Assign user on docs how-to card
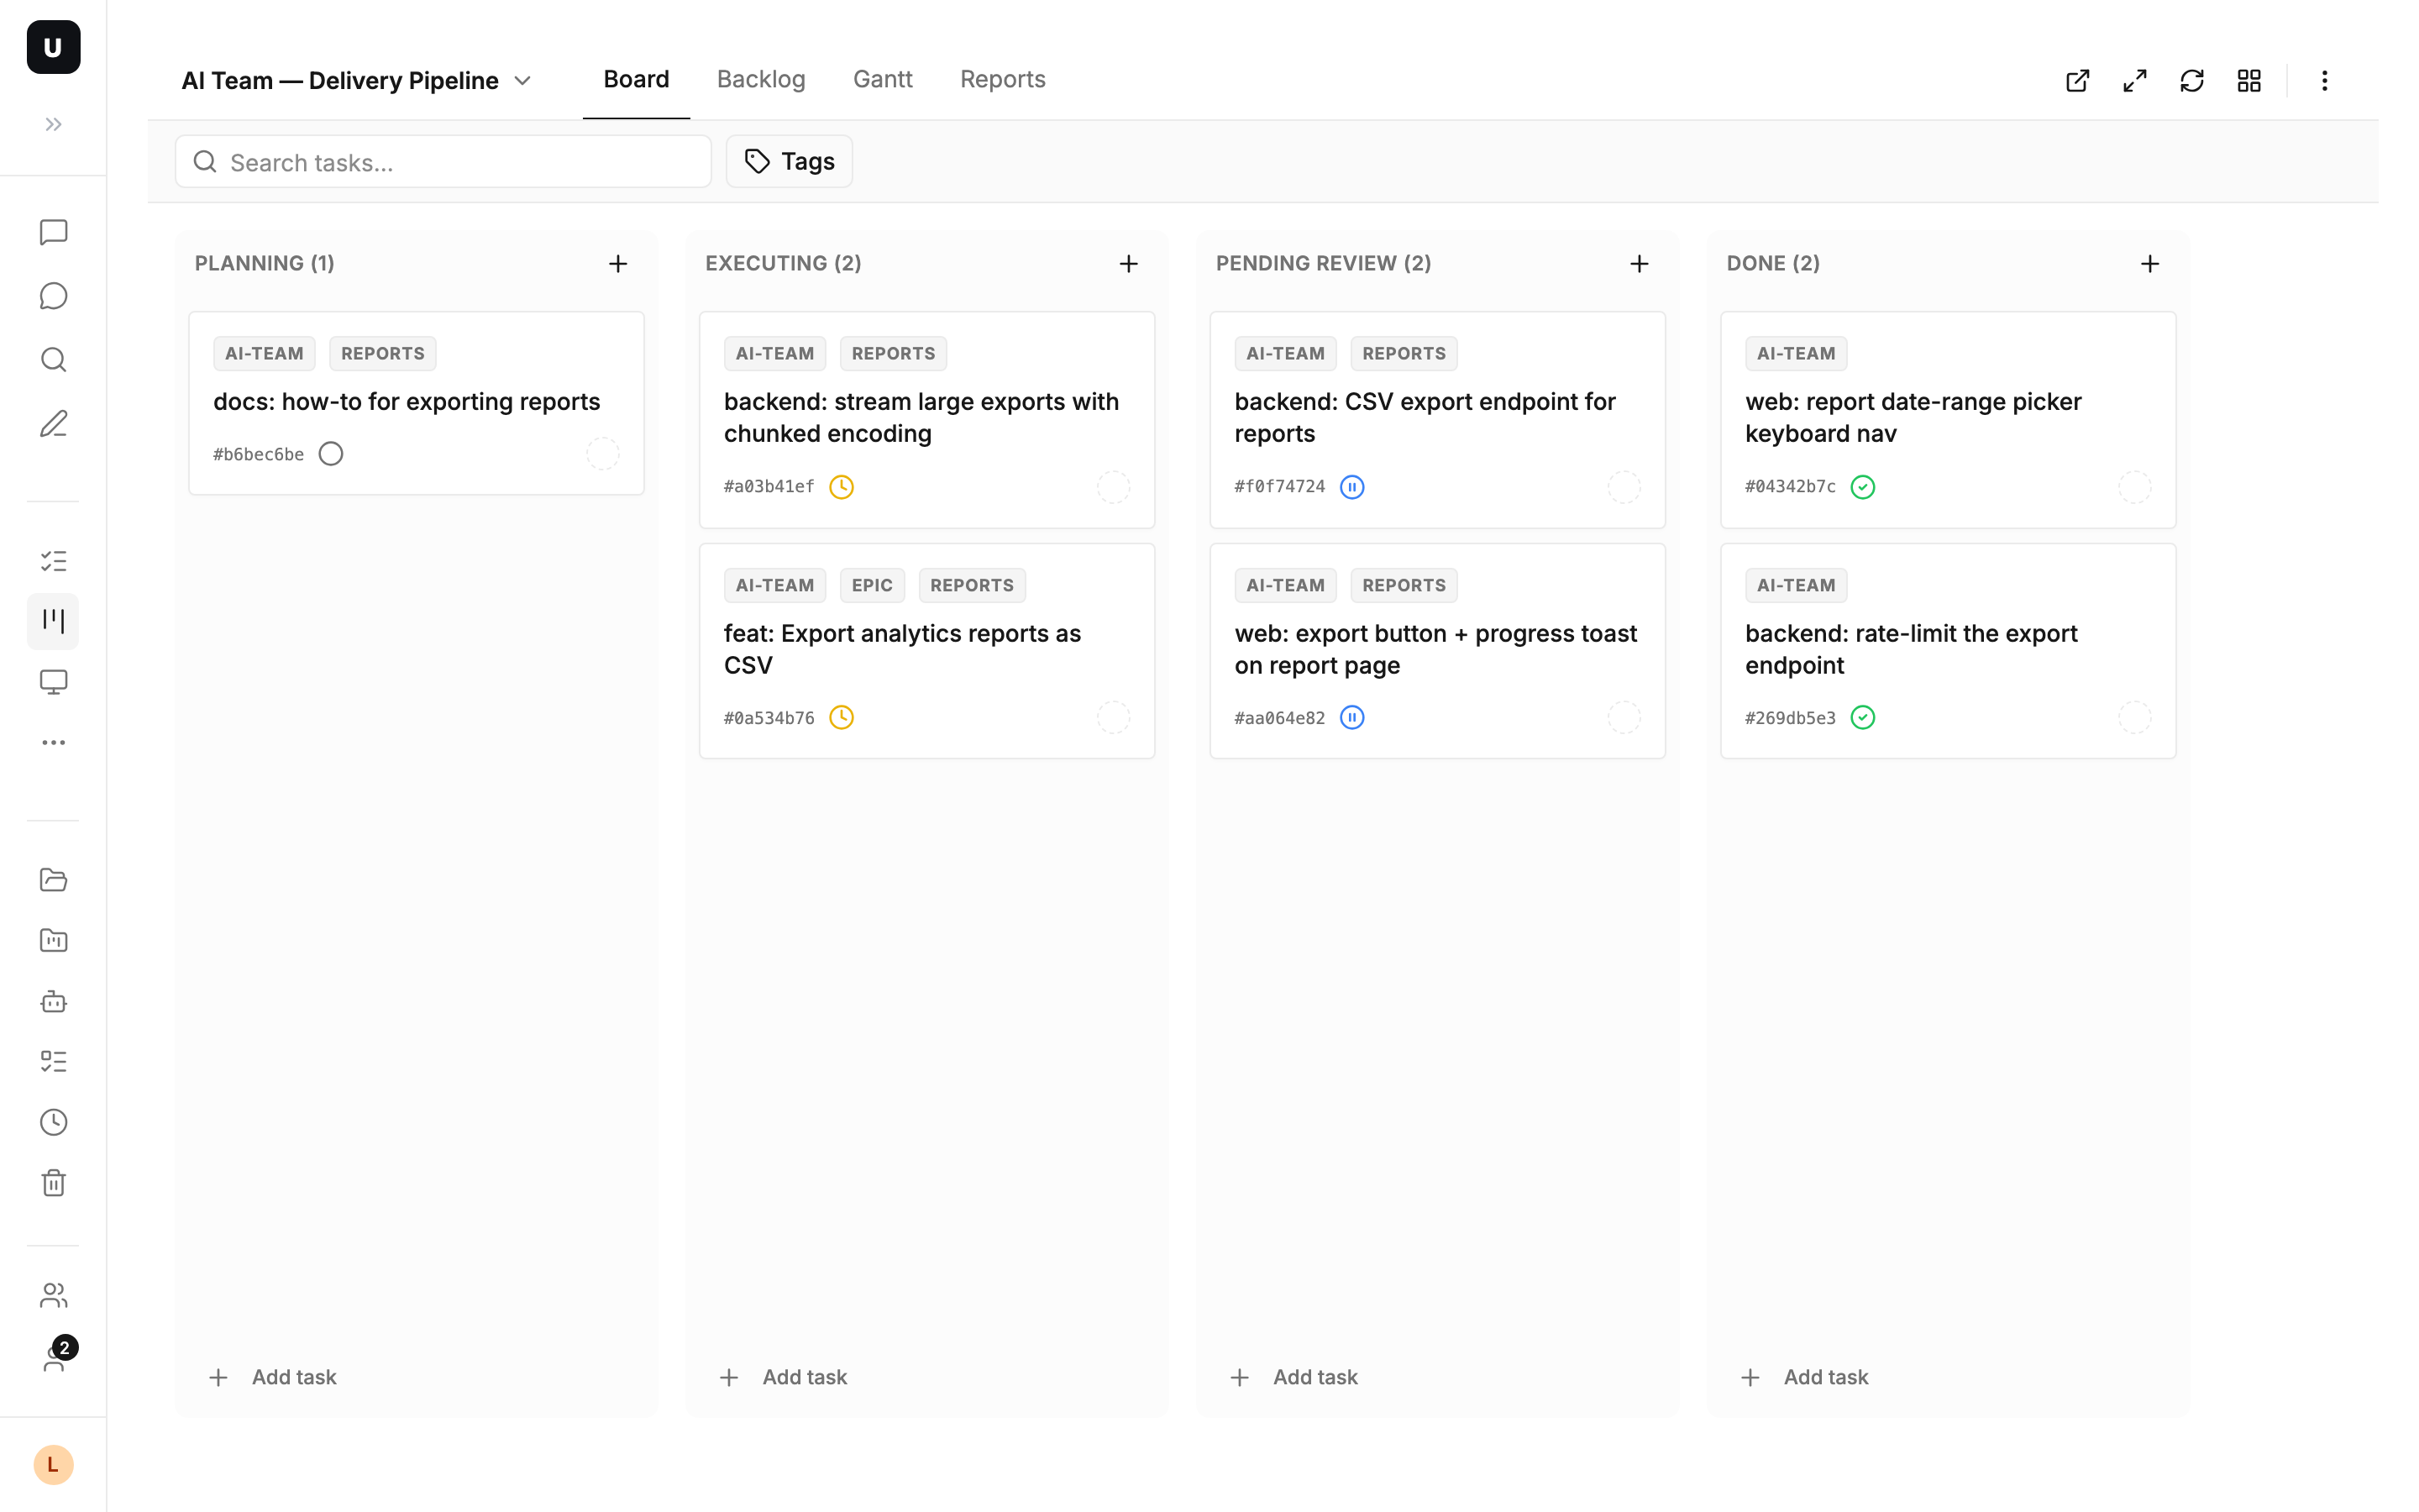The width and height of the screenshot is (2419, 1512). pos(603,454)
